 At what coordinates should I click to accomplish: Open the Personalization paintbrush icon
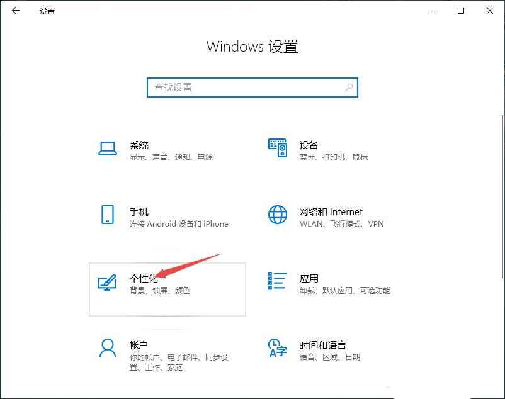point(107,282)
